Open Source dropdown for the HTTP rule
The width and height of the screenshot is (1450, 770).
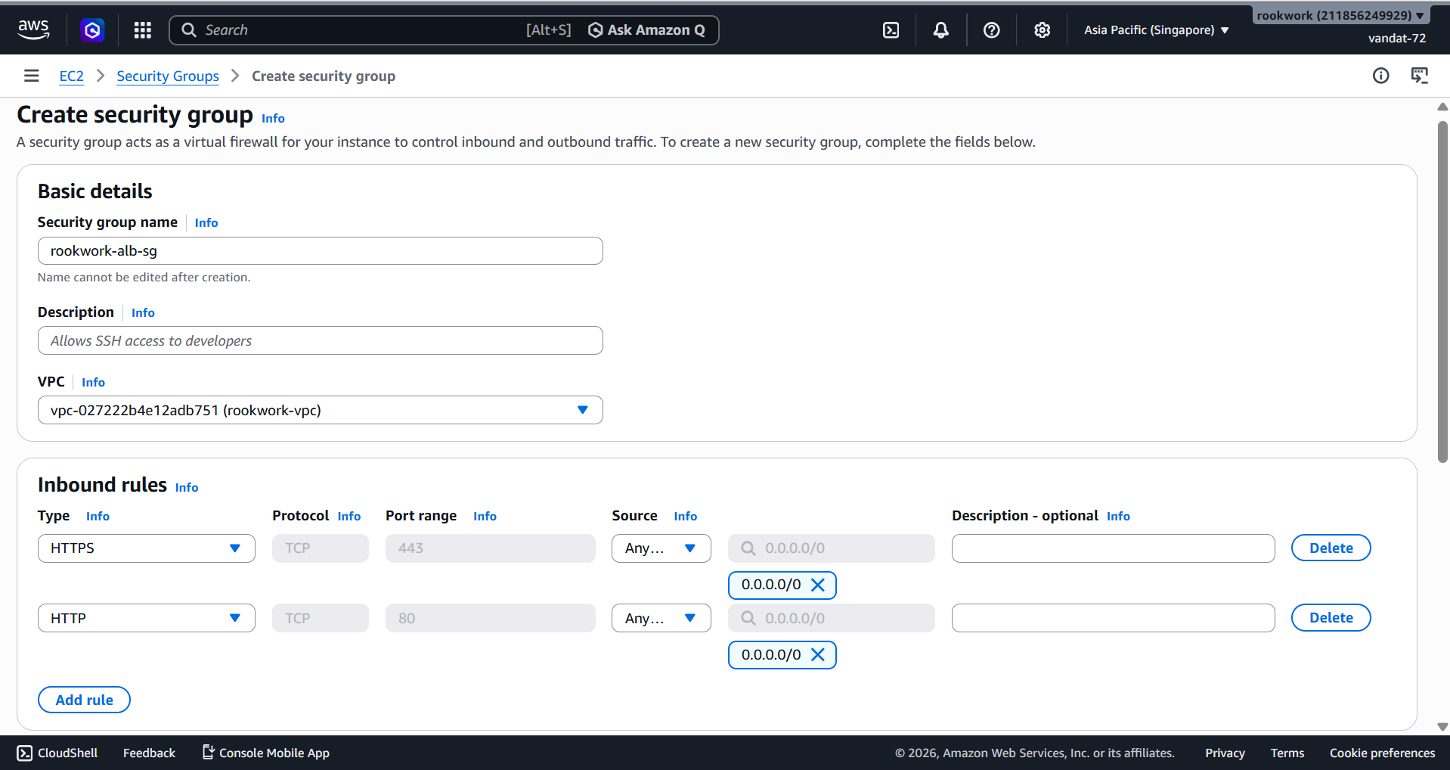coord(661,618)
